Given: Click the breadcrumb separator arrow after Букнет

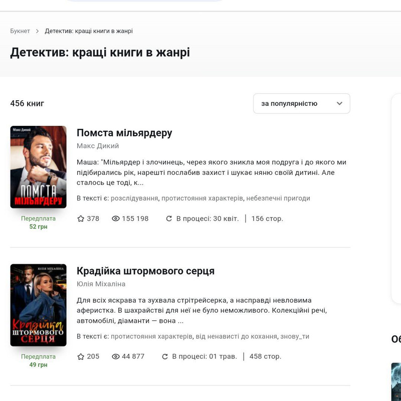Looking at the screenshot, I should [37, 31].
